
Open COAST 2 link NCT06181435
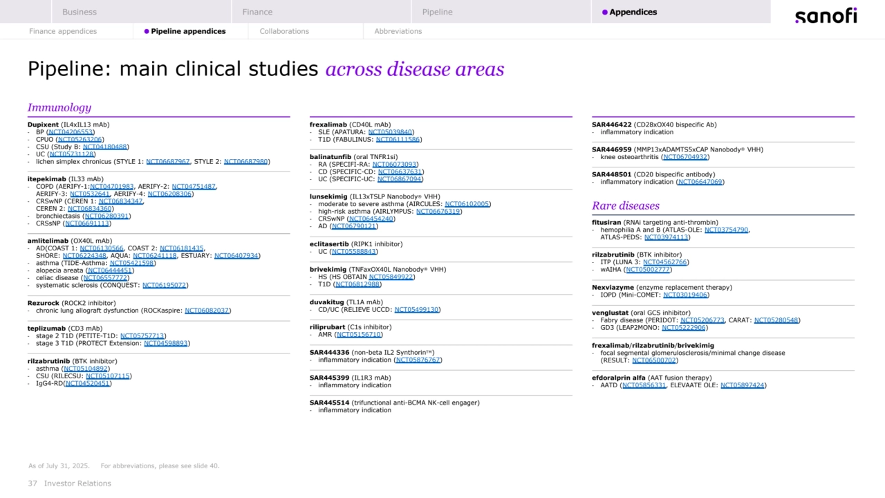pyautogui.click(x=182, y=248)
